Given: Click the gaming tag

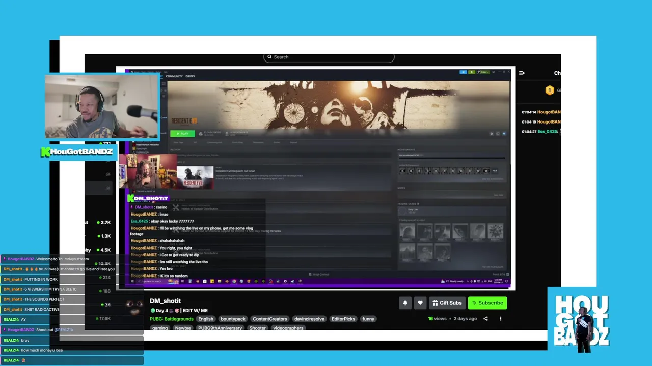Looking at the screenshot, I should 160,328.
